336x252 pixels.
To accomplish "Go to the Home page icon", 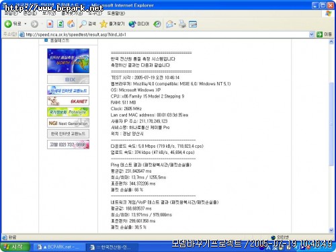I will [71, 24].
